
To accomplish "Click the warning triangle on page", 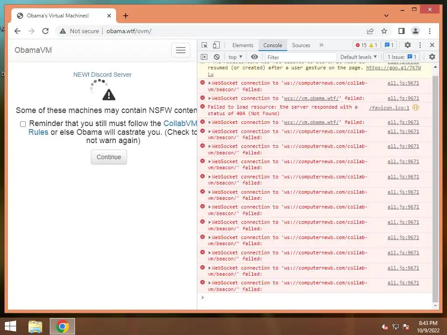I will click(x=109, y=95).
